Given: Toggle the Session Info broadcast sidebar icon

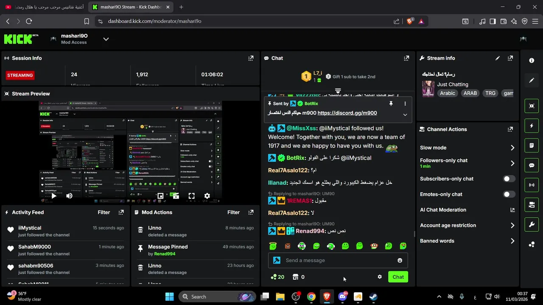Looking at the screenshot, I should pos(532,185).
